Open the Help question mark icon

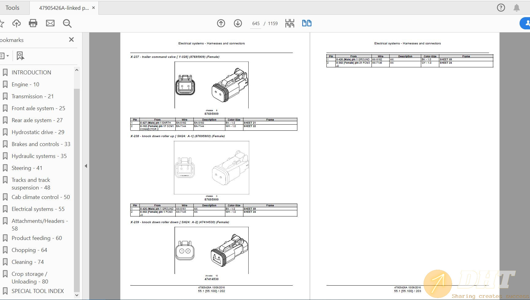pyautogui.click(x=501, y=8)
